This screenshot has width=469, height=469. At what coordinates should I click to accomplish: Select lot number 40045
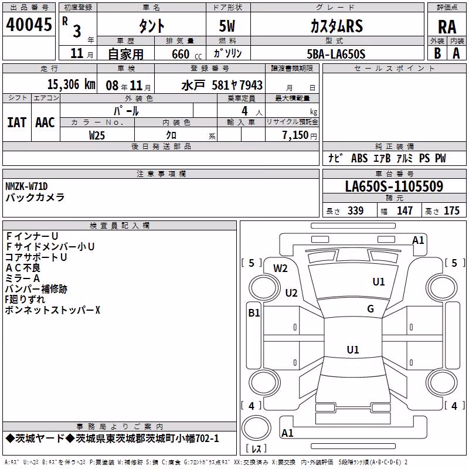(29, 25)
